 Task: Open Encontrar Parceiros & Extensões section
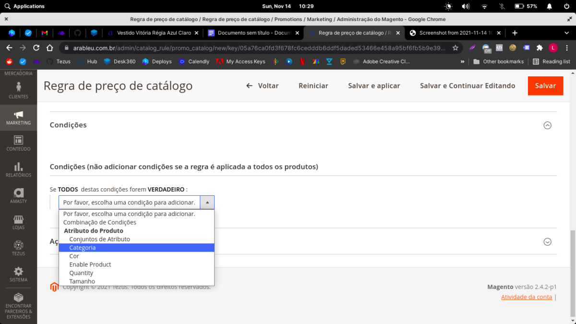[18, 306]
